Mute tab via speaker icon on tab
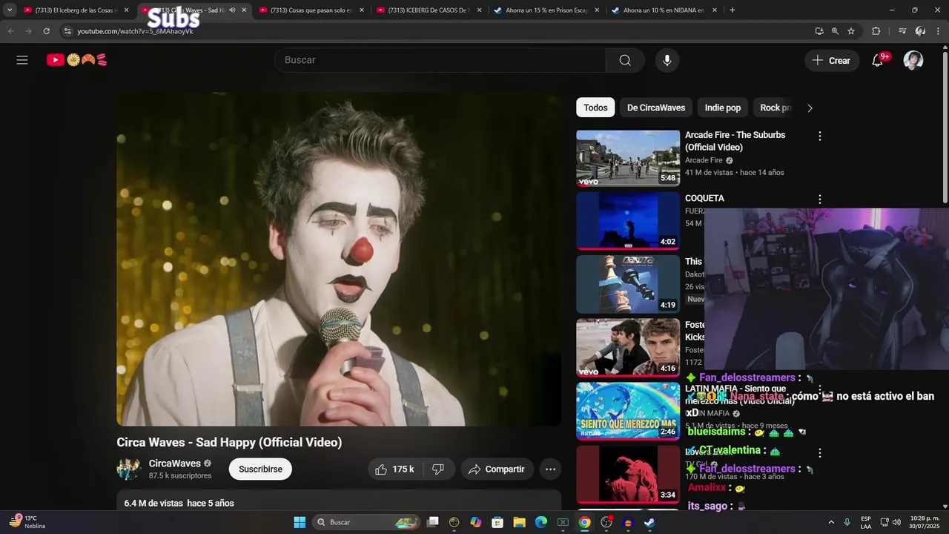This screenshot has height=534, width=949. coord(232,10)
